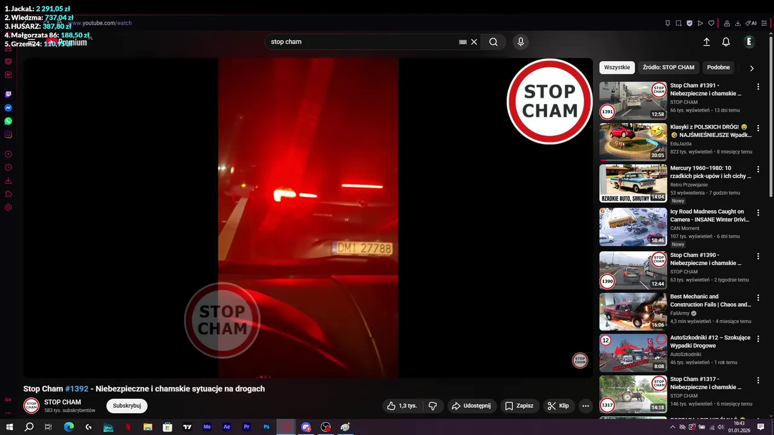Screen dimensions: 774x435
Task: Open Messenger in the Opera sidebar
Action: click(x=8, y=108)
